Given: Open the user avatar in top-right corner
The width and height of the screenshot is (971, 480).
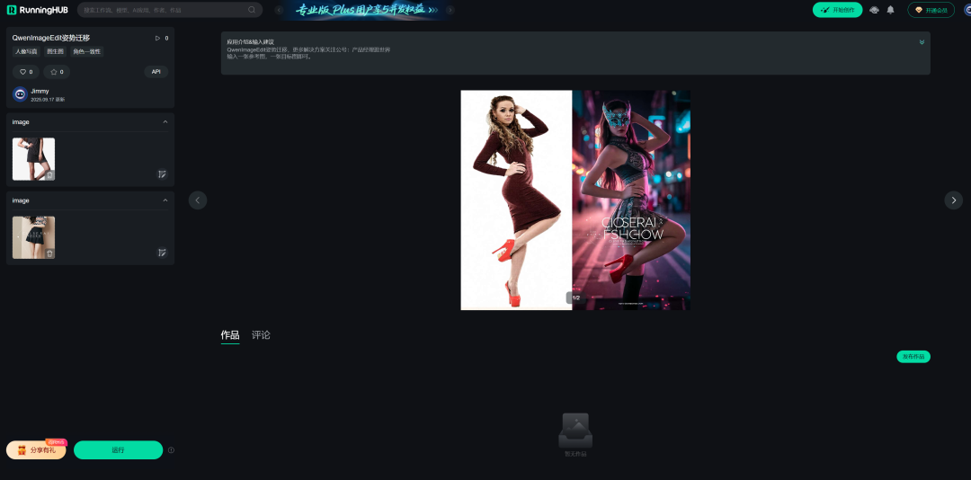Looking at the screenshot, I should [967, 10].
